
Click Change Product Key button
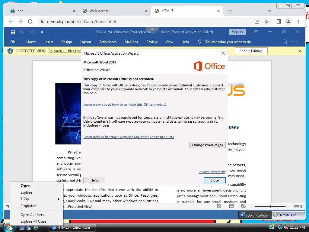pyautogui.click(x=207, y=145)
